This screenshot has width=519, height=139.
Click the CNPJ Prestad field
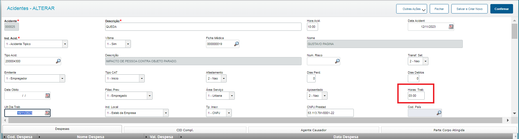click(x=330, y=113)
